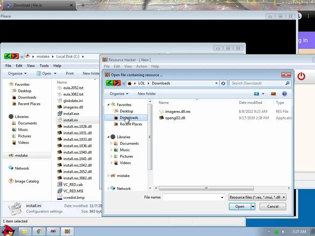Select eula.2052.txt in Explorer file list

(x=70, y=88)
